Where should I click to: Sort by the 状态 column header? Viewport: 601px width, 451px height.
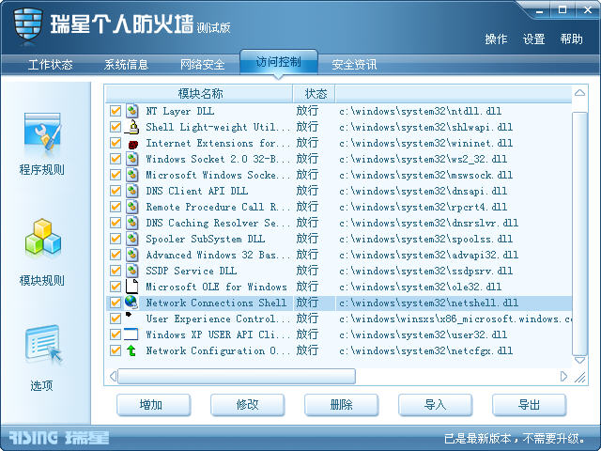click(x=315, y=94)
